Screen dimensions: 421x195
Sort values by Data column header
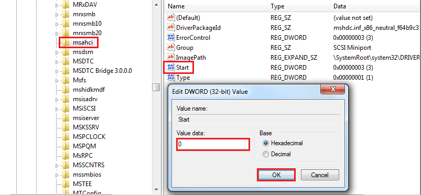click(x=375, y=6)
